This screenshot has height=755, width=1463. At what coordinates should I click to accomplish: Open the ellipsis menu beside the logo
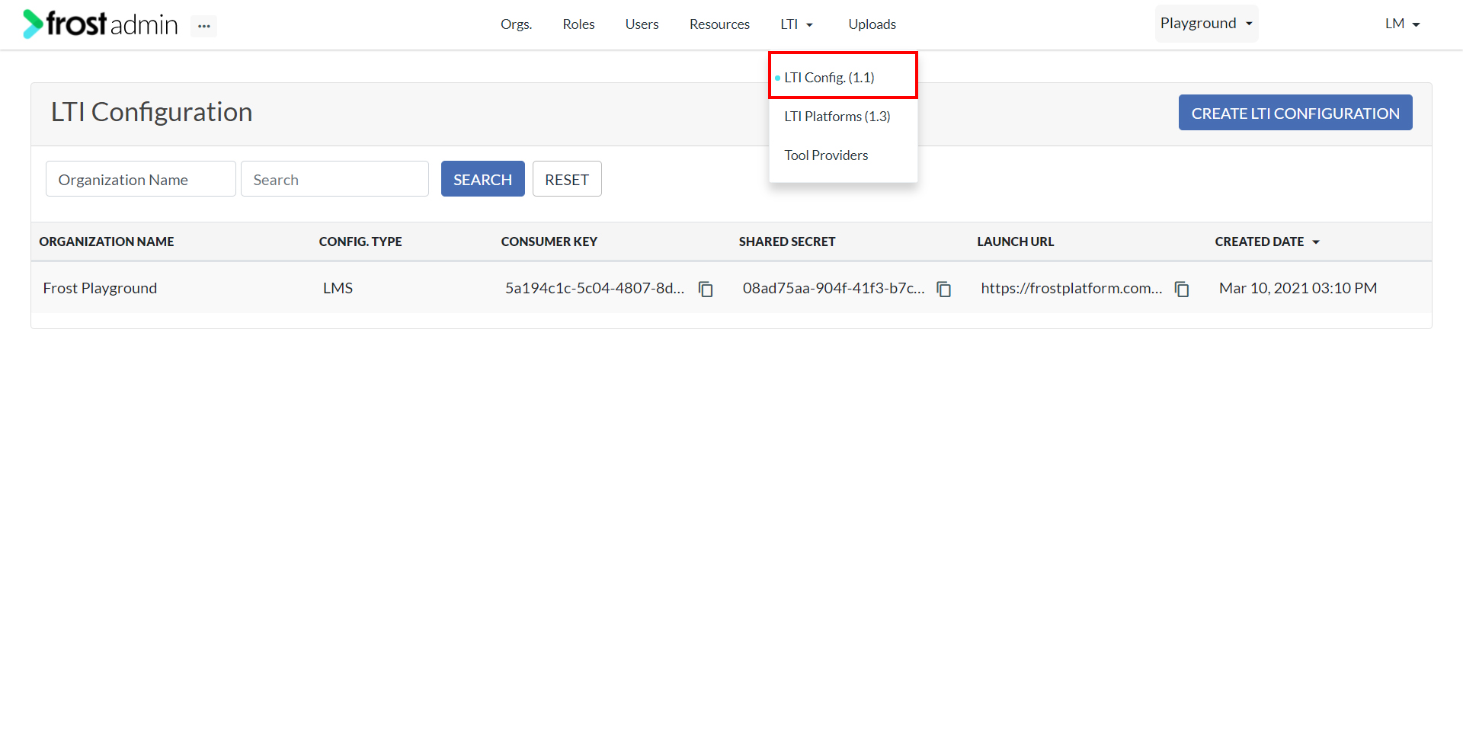[203, 25]
